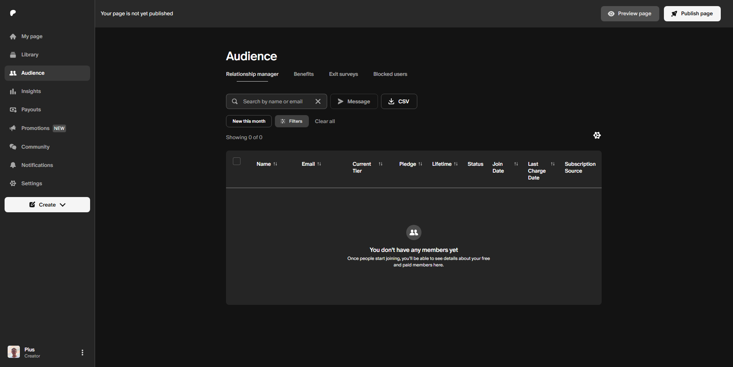Image resolution: width=733 pixels, height=367 pixels.
Task: Go to Insights in sidebar
Action: click(x=31, y=91)
